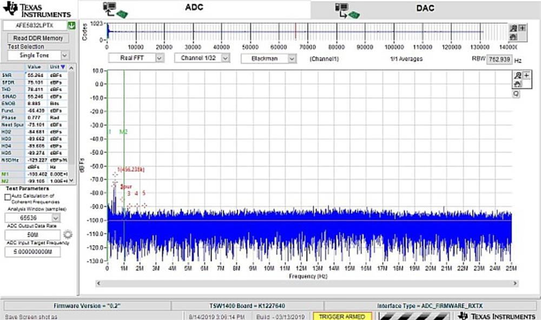Viewport: 541px width, 320px height.
Task: Expand the Channel 1/32 selector
Action: click(x=226, y=58)
